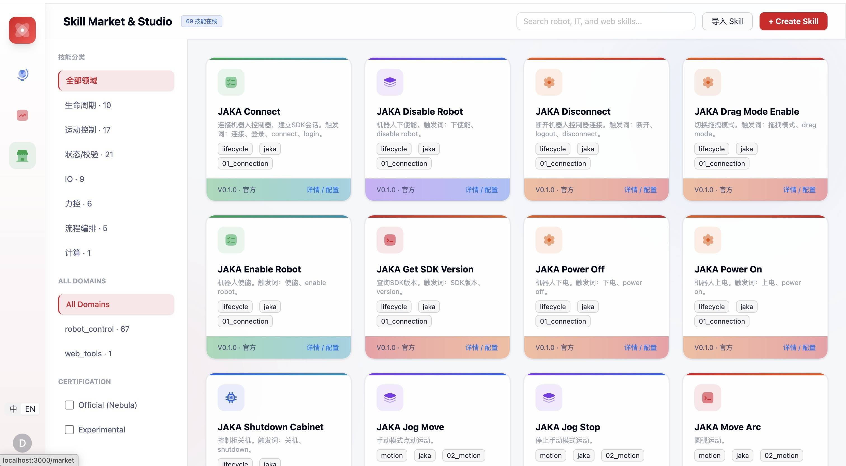Switch language to EN

(30, 409)
